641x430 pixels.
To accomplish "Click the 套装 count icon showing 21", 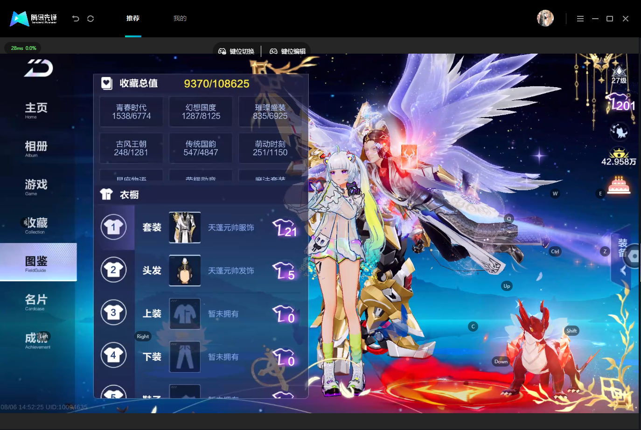I will point(285,228).
